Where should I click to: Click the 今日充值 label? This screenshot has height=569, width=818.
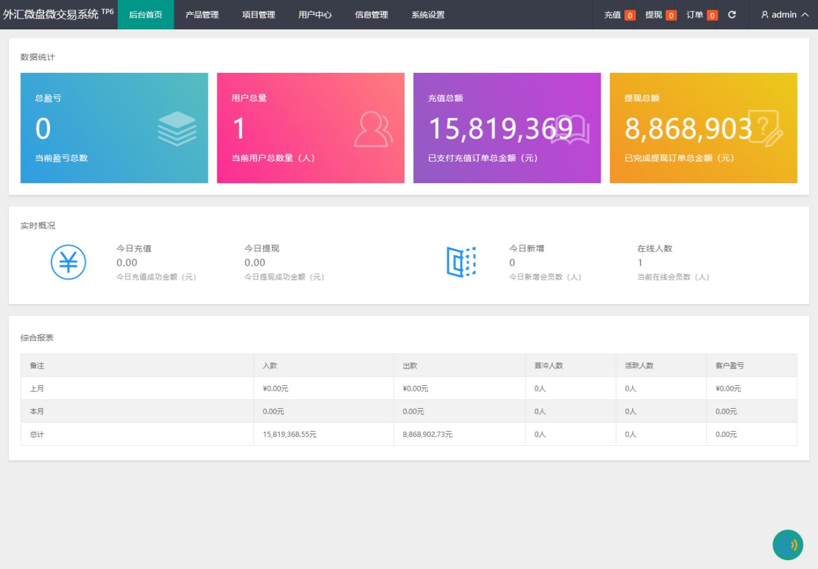click(134, 248)
